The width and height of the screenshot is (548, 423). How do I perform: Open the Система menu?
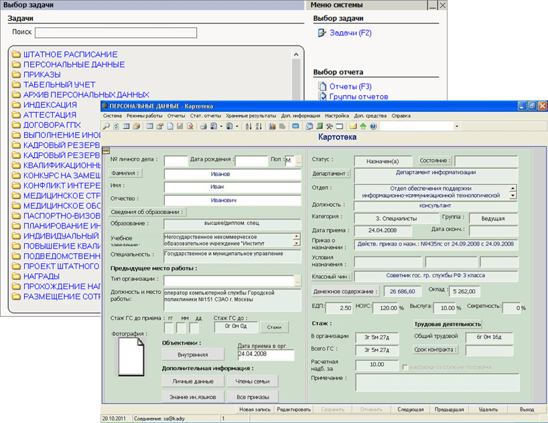tap(112, 116)
